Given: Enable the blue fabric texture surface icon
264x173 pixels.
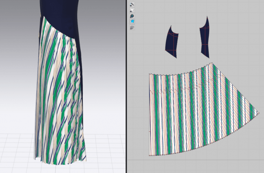Looking at the screenshot, I should [x=132, y=22].
